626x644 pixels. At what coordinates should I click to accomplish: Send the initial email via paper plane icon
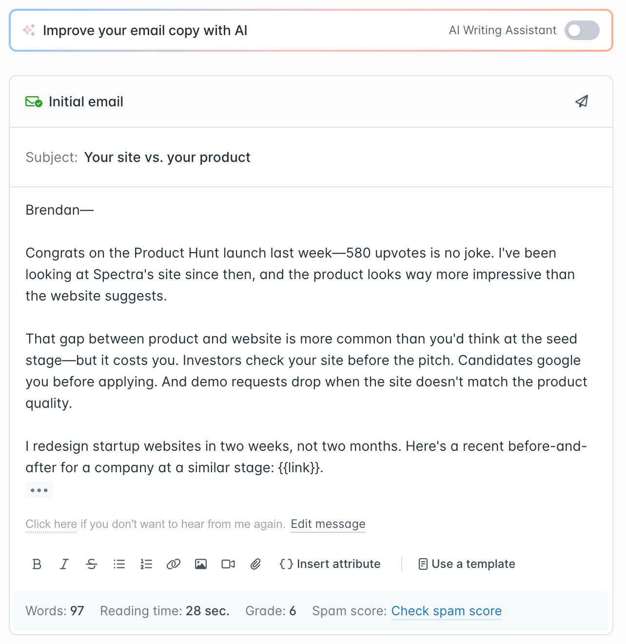(x=582, y=101)
